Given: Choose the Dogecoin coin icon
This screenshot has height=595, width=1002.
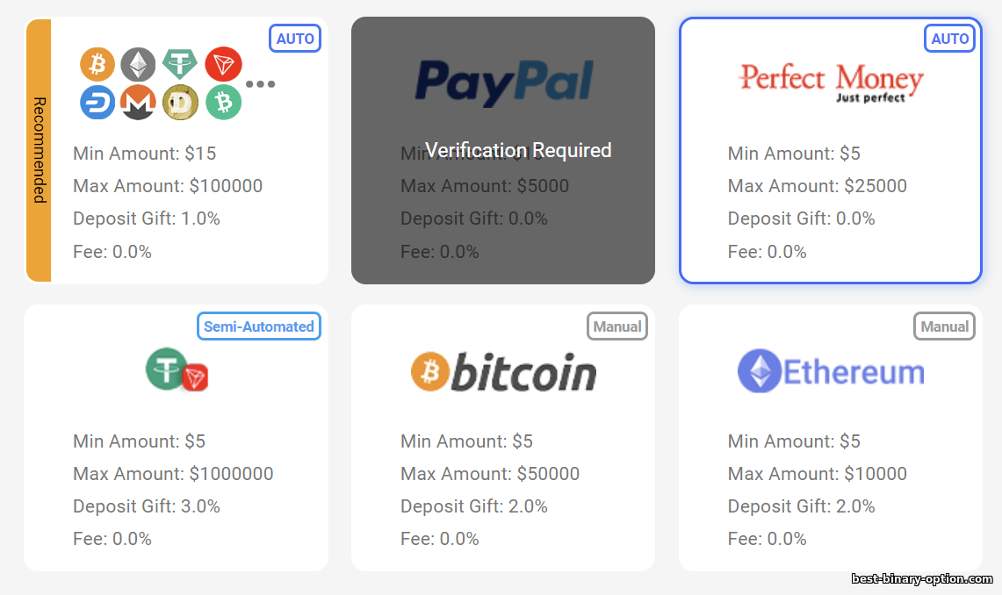Looking at the screenshot, I should coord(181,103).
